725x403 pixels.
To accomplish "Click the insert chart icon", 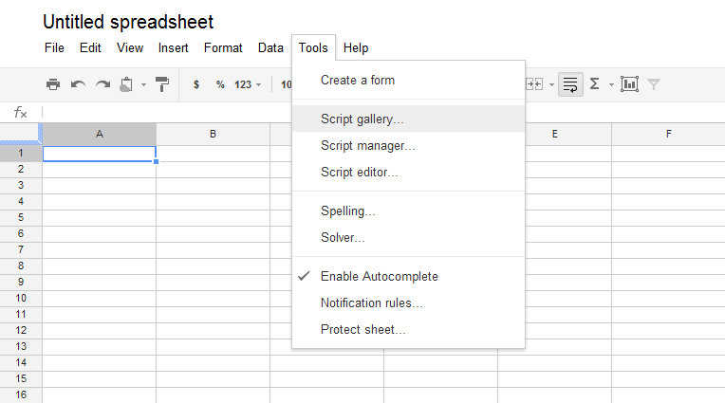I will click(629, 84).
